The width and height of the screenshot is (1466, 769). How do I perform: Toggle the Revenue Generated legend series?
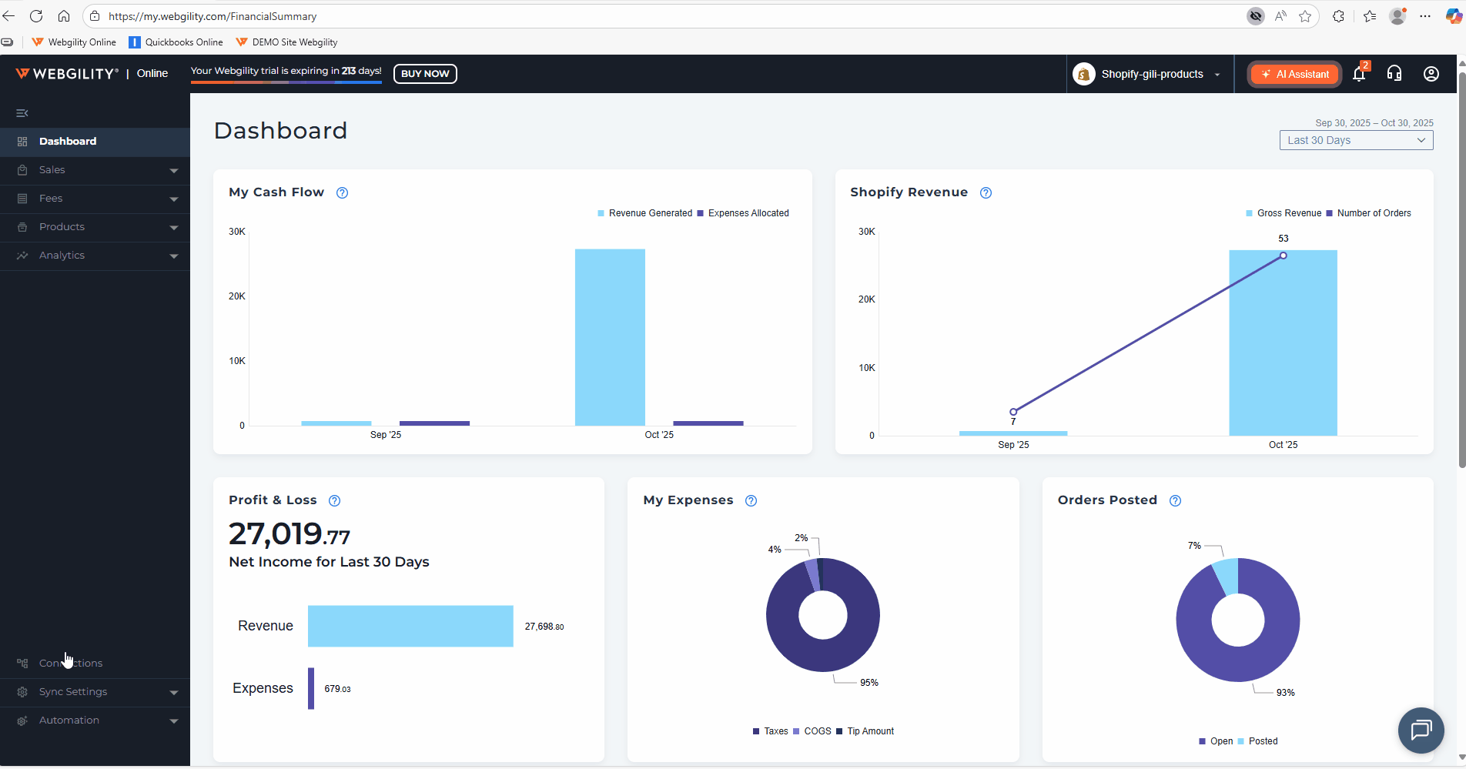click(x=645, y=213)
